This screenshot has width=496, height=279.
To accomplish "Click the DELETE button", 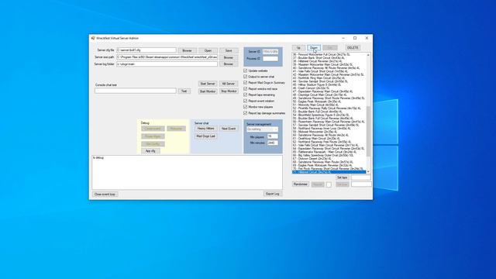I will (x=353, y=48).
